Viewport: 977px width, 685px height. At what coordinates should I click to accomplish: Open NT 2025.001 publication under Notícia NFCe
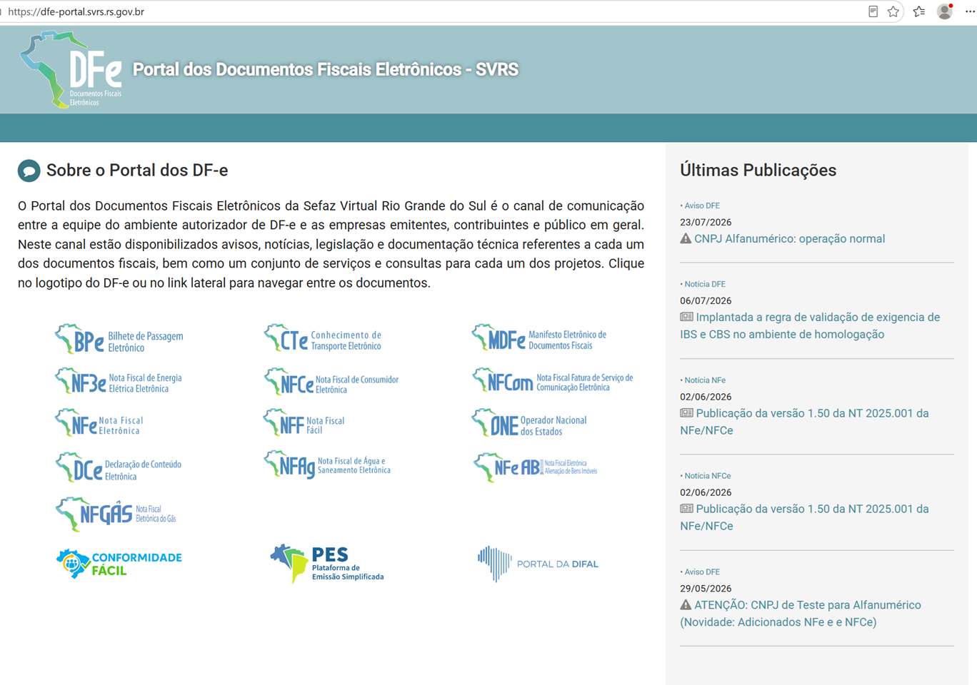tap(804, 517)
